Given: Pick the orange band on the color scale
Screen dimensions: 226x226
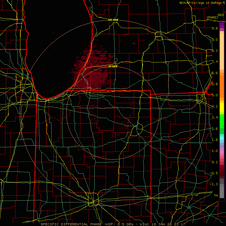Looking at the screenshot, I should tap(222, 86).
